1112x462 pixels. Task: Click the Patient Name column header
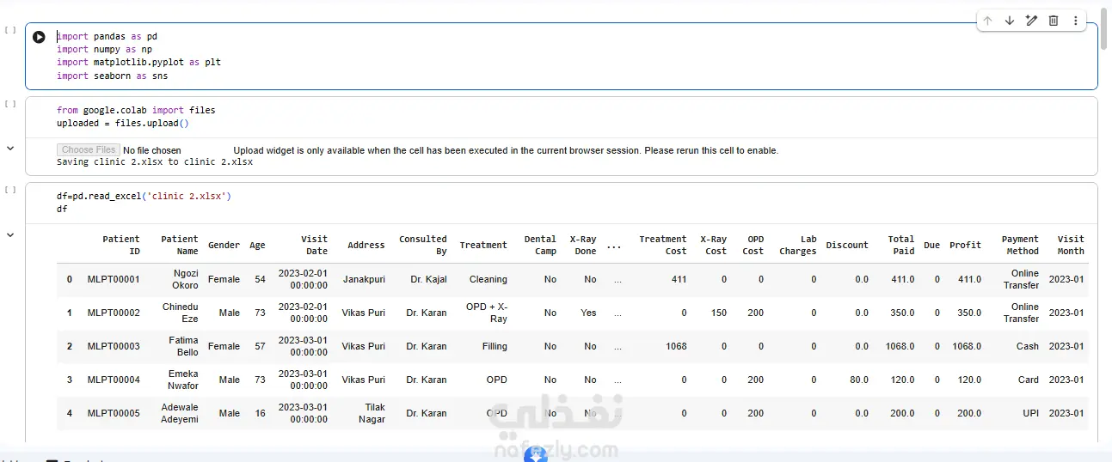click(x=180, y=245)
